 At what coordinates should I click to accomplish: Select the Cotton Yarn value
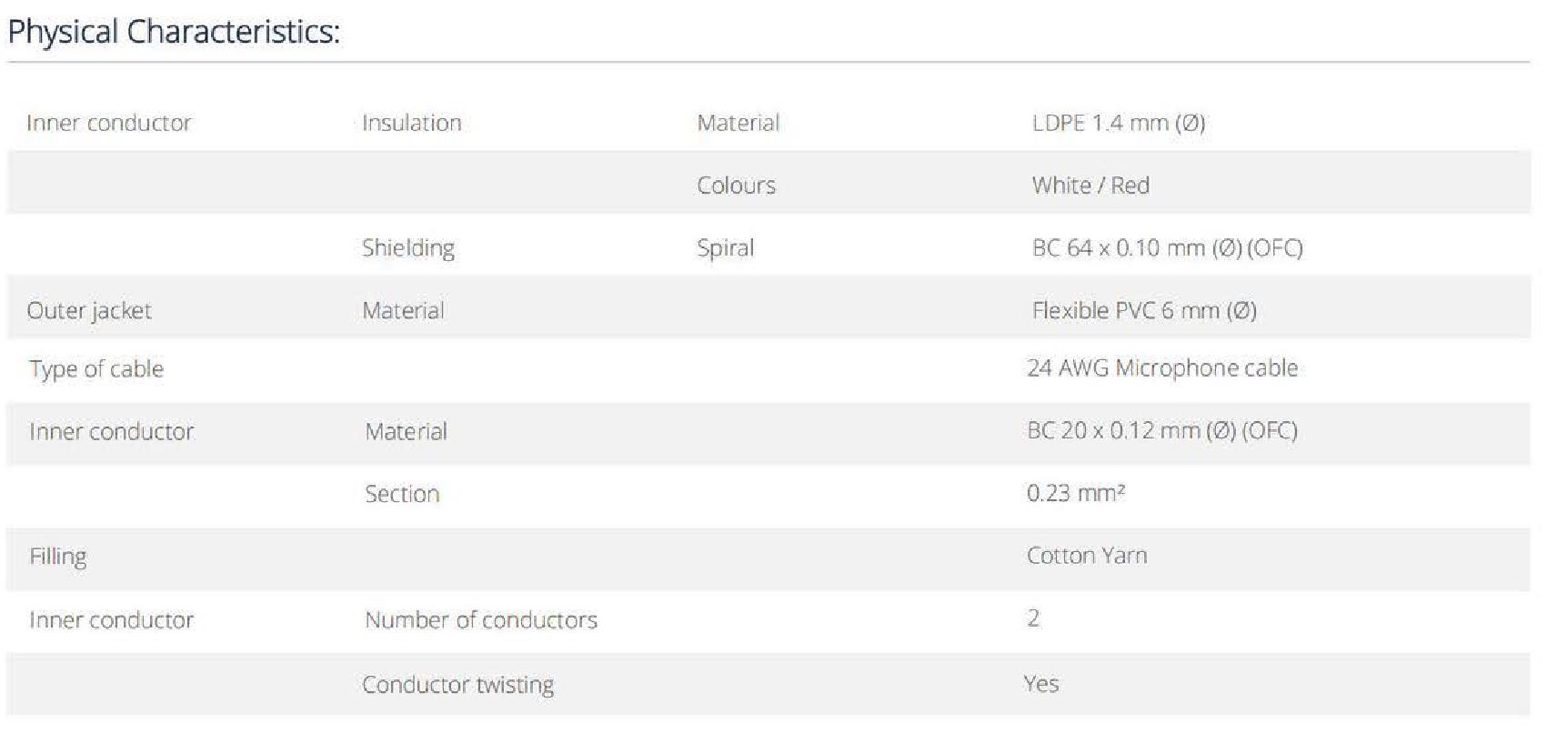1087,556
